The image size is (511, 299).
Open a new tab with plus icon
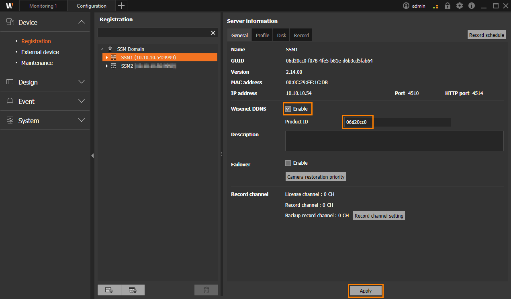tap(121, 6)
